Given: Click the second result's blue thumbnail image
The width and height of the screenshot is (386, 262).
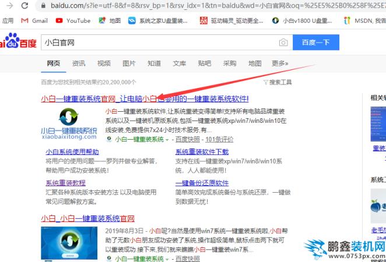Looking at the screenshot, I should (x=69, y=243).
